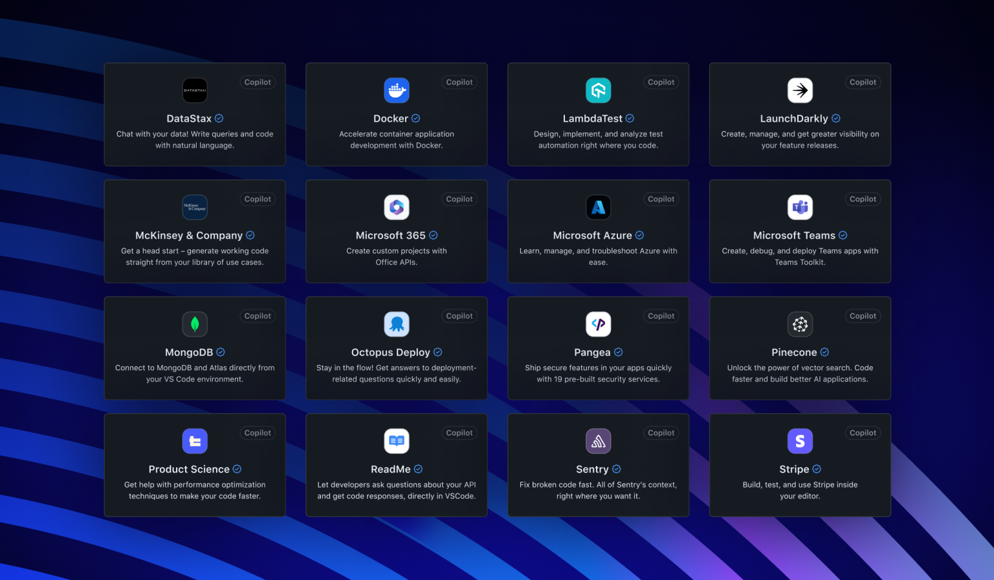Image resolution: width=994 pixels, height=580 pixels.
Task: Click the Microsoft Azure logo icon
Action: [x=598, y=207]
